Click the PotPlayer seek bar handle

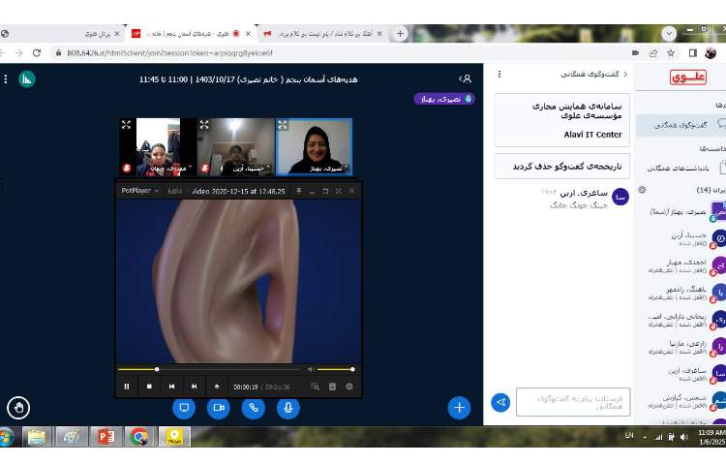(x=157, y=369)
